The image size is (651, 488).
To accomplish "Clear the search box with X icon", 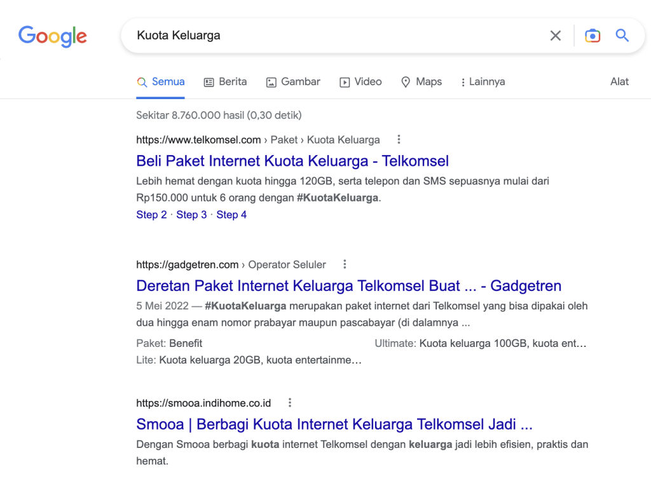I will (556, 36).
